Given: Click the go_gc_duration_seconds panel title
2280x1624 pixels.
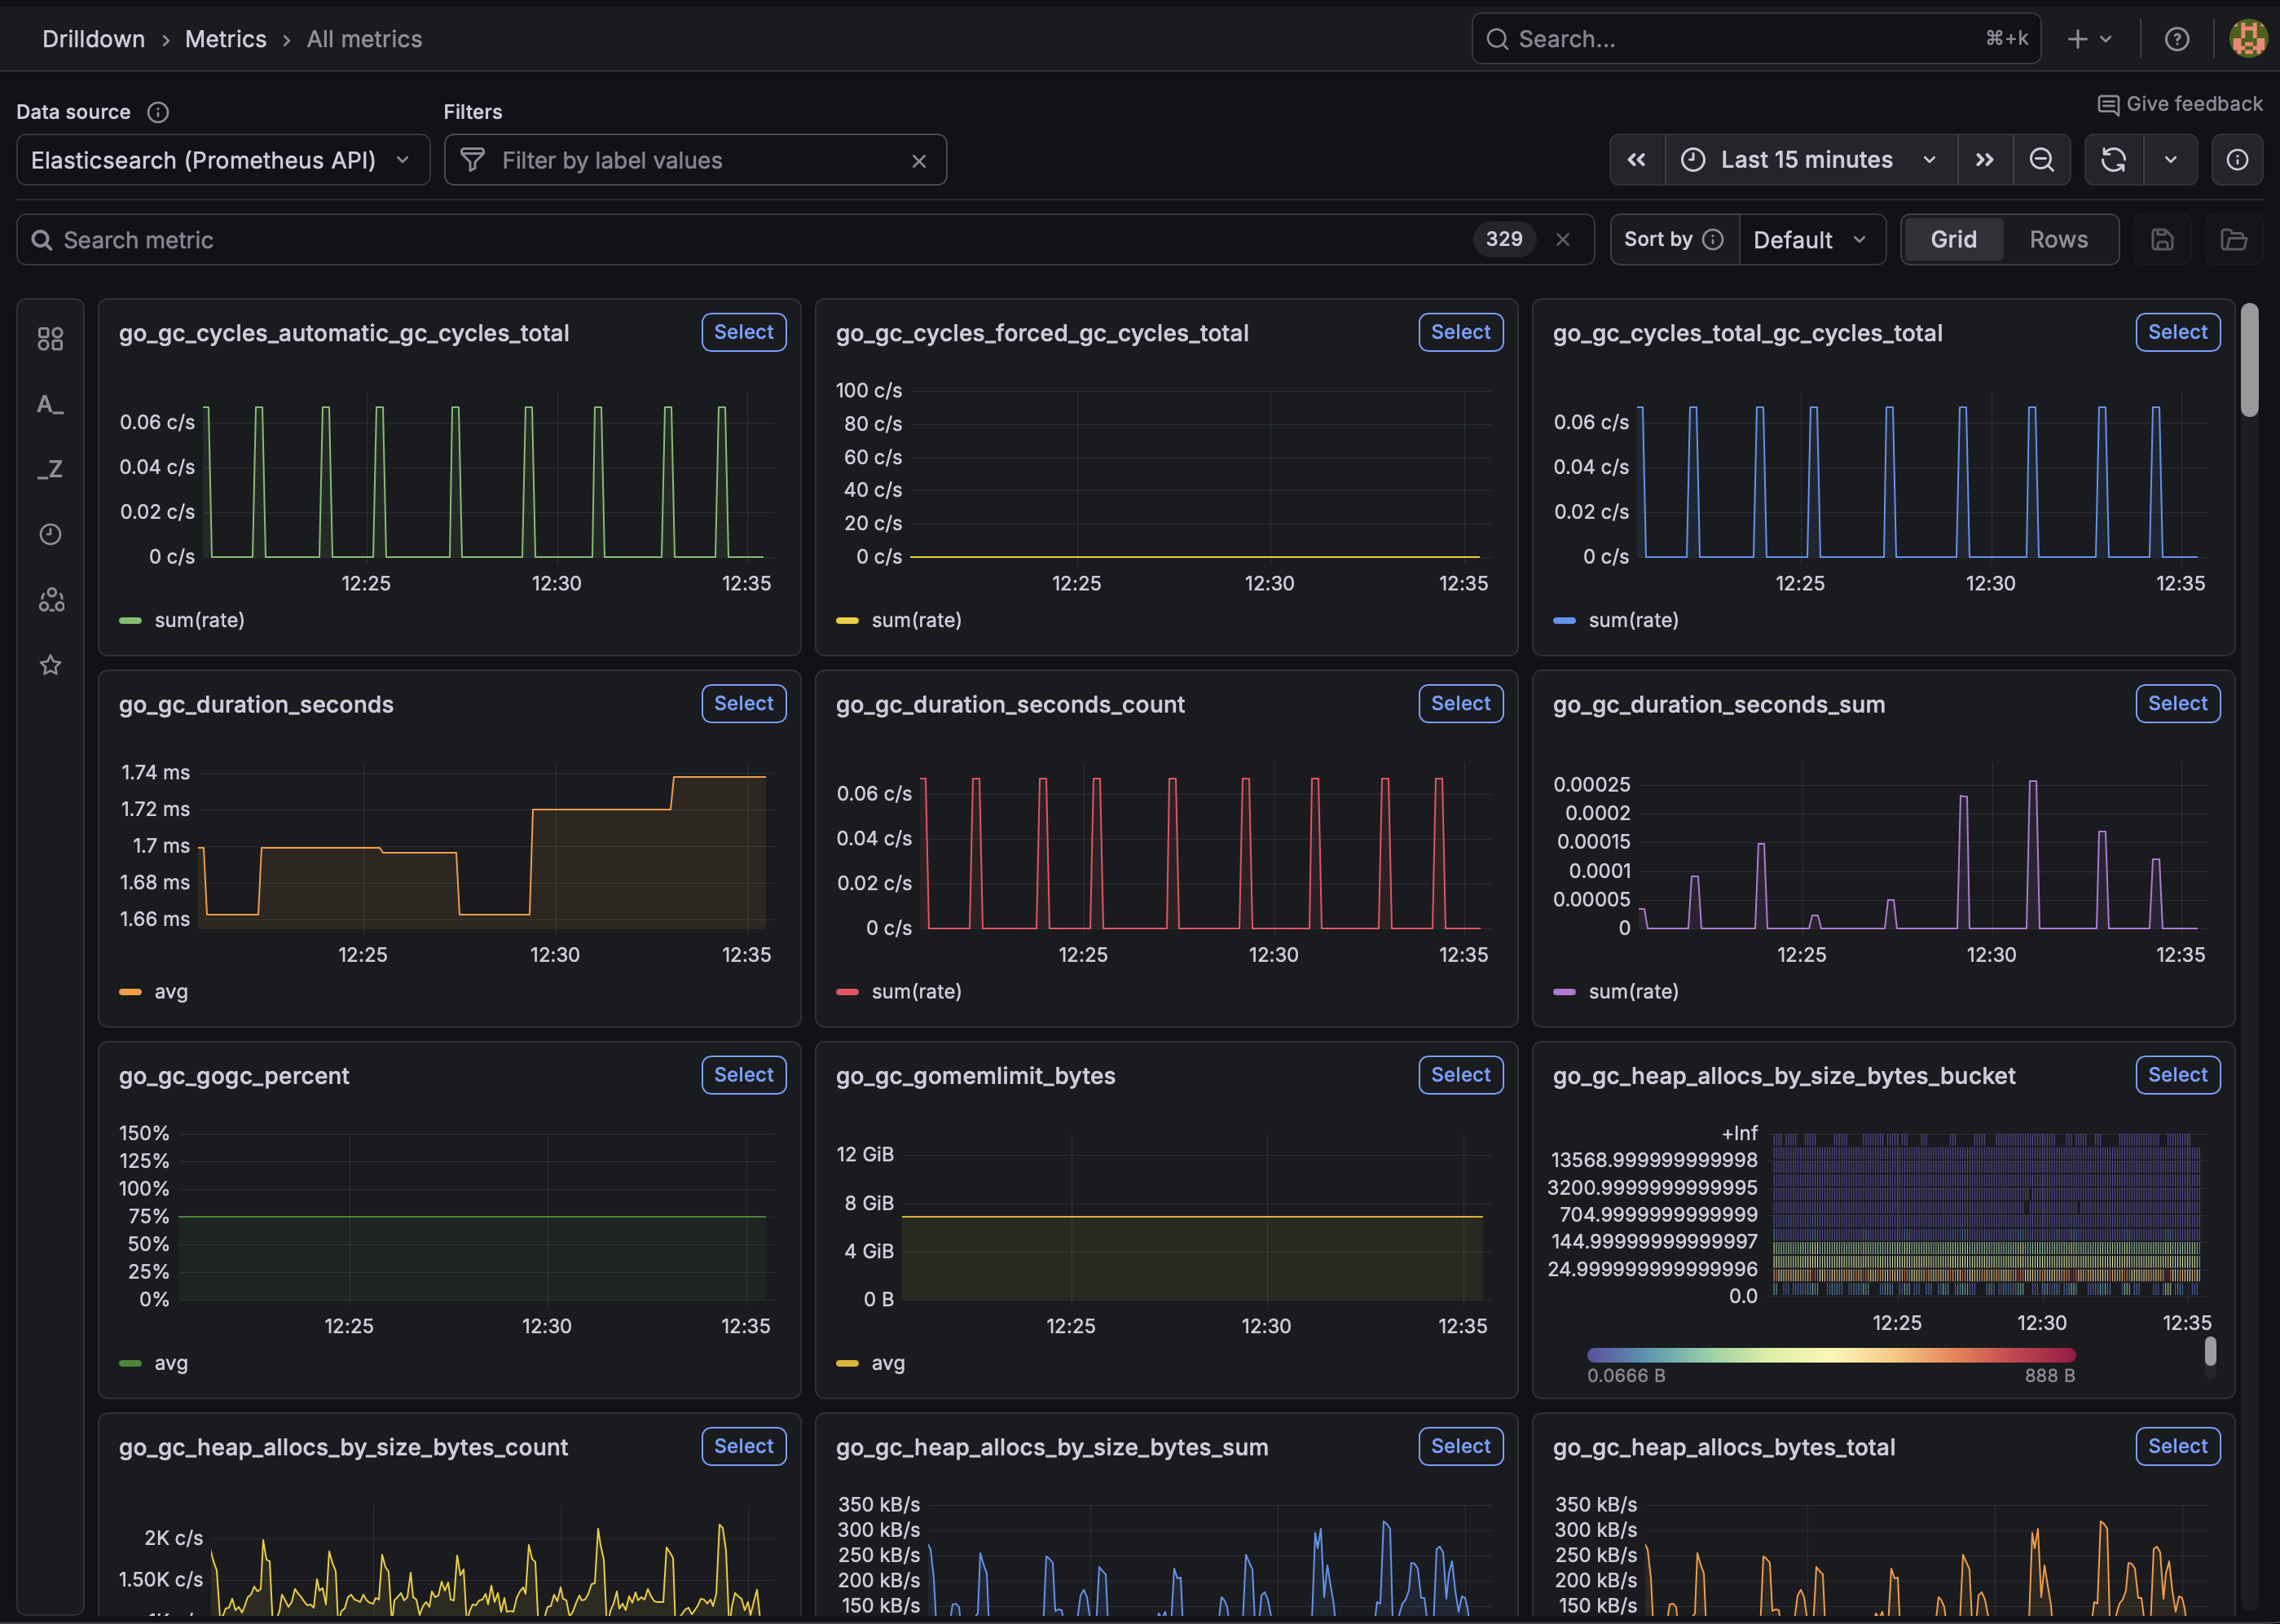Looking at the screenshot, I should tap(256, 704).
